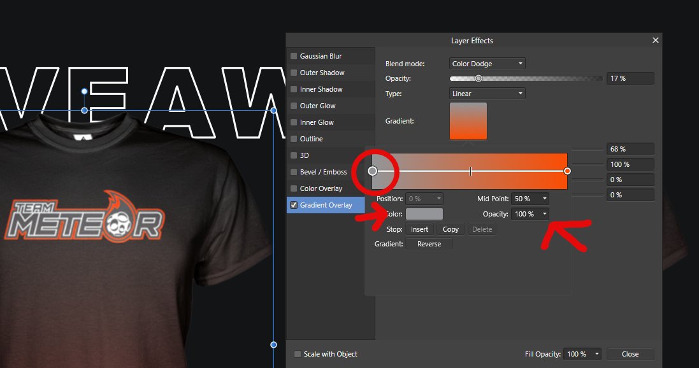Select the Gaussian Blur effect row

331,56
